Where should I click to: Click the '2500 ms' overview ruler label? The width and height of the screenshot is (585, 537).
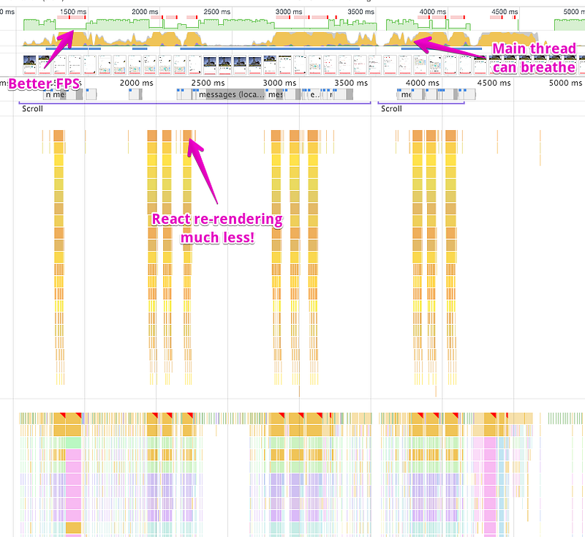point(216,12)
